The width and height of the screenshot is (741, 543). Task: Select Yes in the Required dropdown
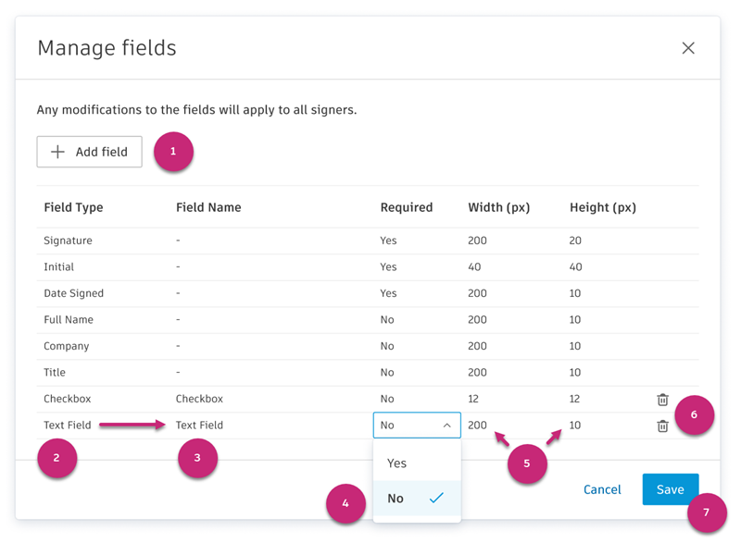tap(397, 463)
